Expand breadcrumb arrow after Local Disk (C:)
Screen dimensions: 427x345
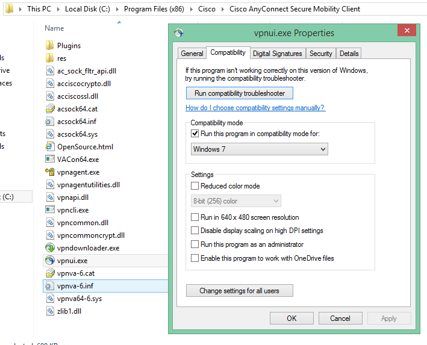click(x=117, y=9)
